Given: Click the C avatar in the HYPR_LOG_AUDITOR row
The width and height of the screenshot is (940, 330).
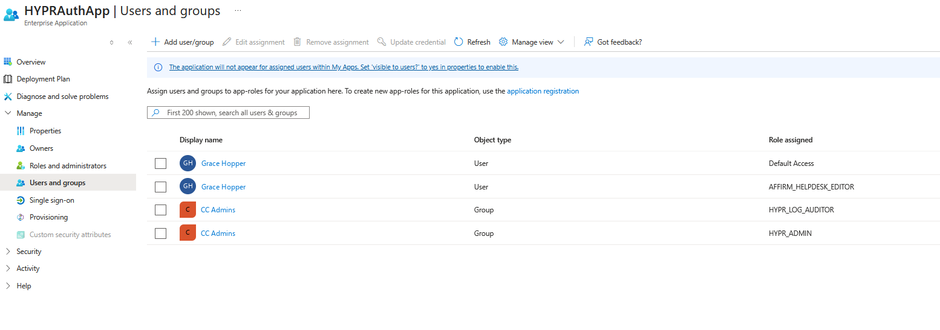Looking at the screenshot, I should [x=188, y=210].
